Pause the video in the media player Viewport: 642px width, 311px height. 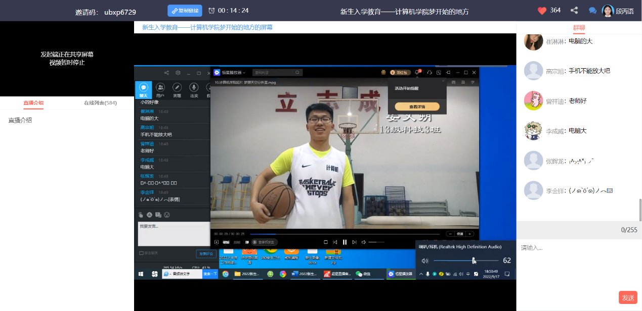[345, 242]
